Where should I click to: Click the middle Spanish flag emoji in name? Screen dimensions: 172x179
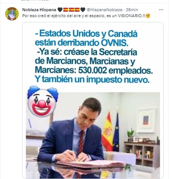(x=71, y=10)
